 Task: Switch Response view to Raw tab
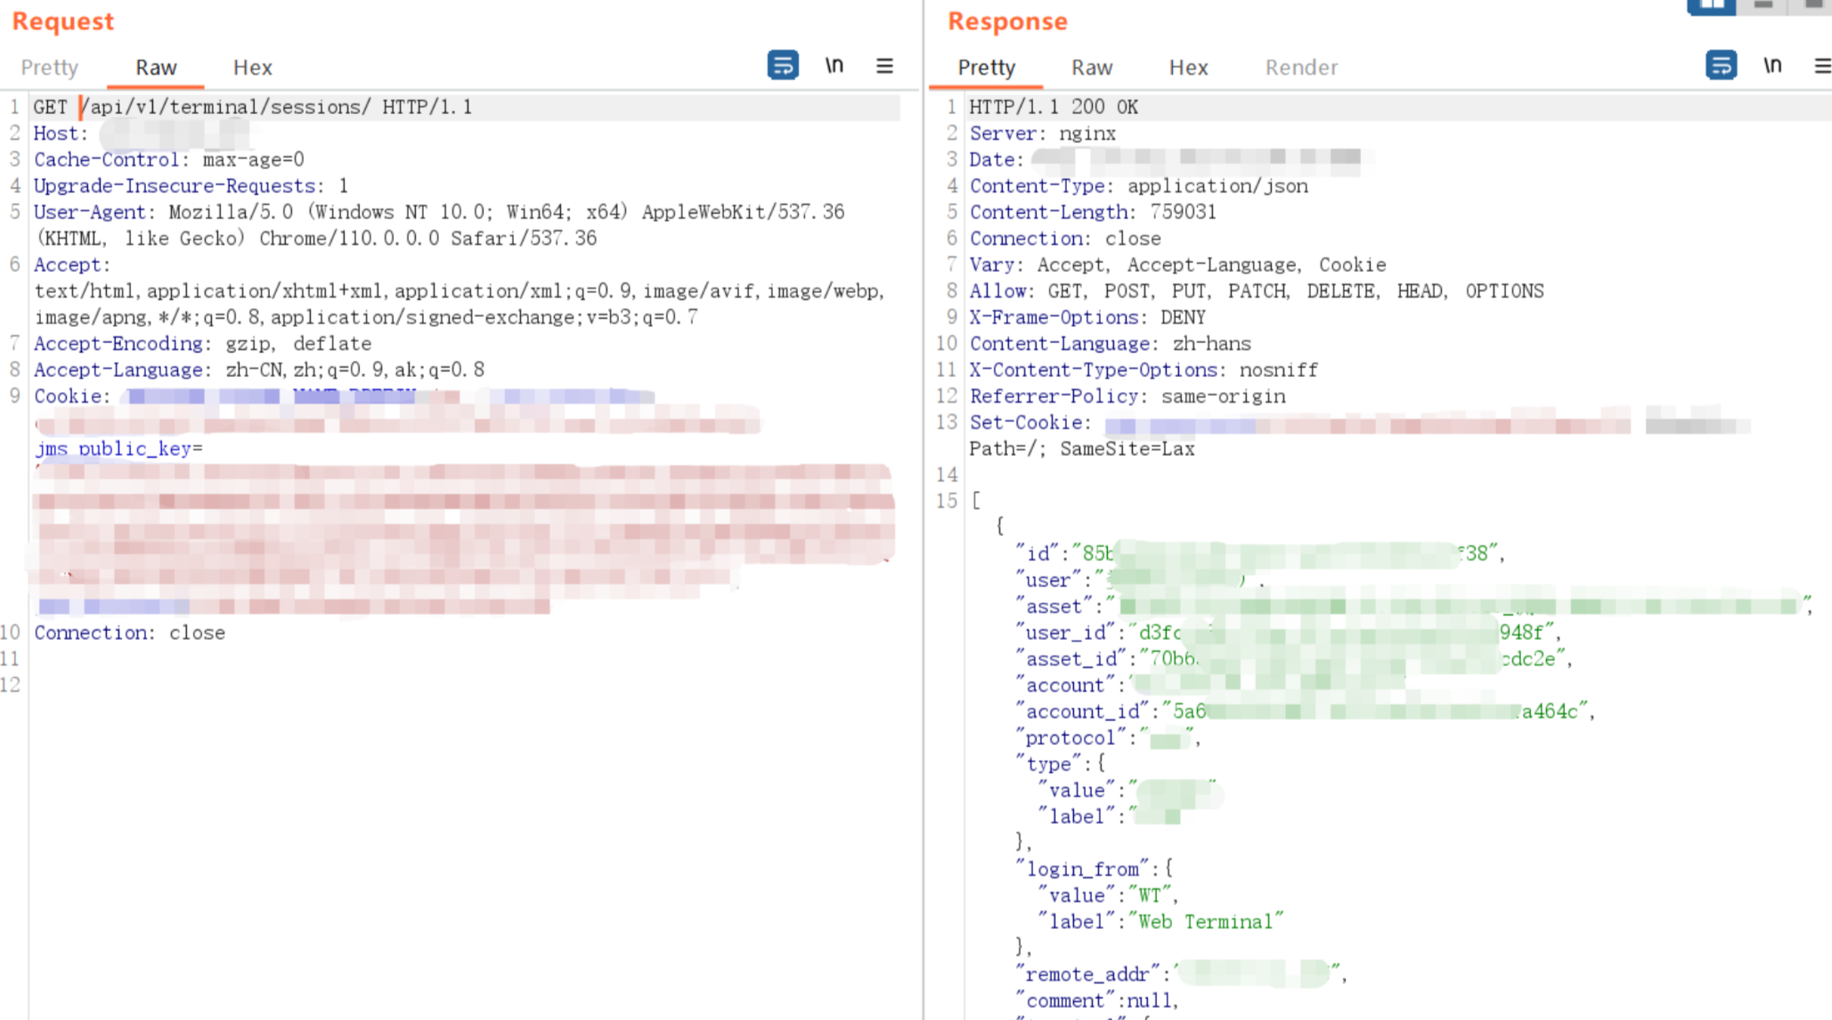point(1092,68)
